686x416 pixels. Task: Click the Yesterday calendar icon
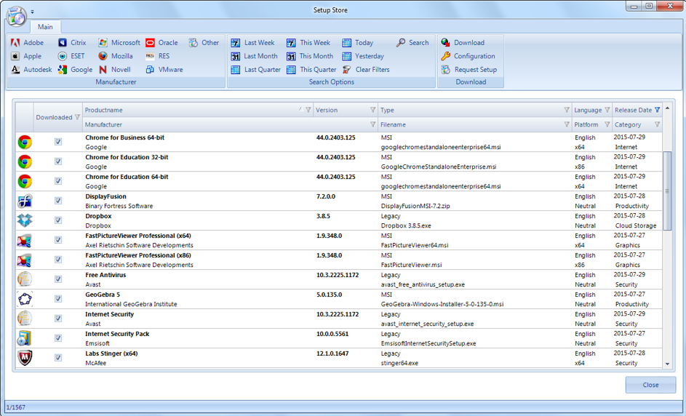pos(347,56)
